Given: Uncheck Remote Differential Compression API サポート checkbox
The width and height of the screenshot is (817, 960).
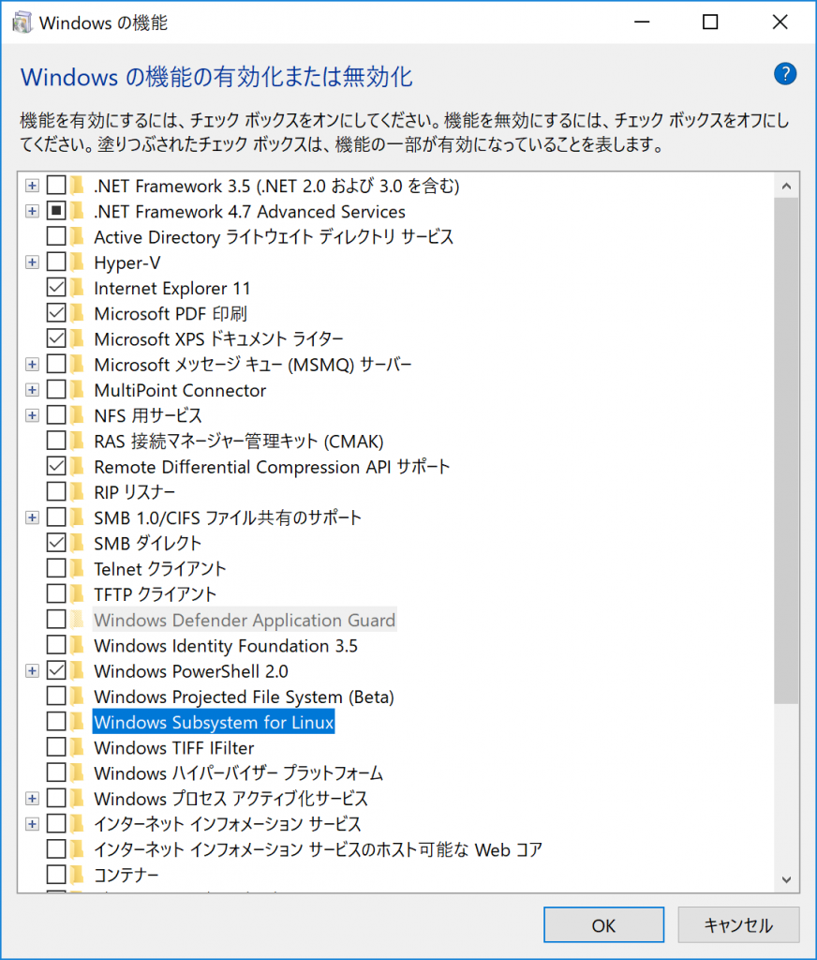Looking at the screenshot, I should [56, 467].
